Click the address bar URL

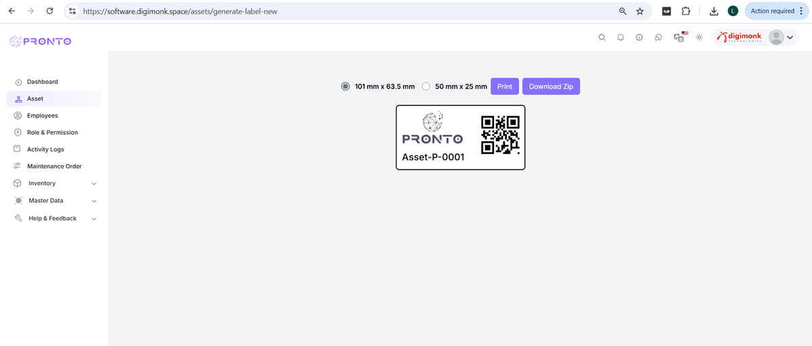tap(180, 11)
